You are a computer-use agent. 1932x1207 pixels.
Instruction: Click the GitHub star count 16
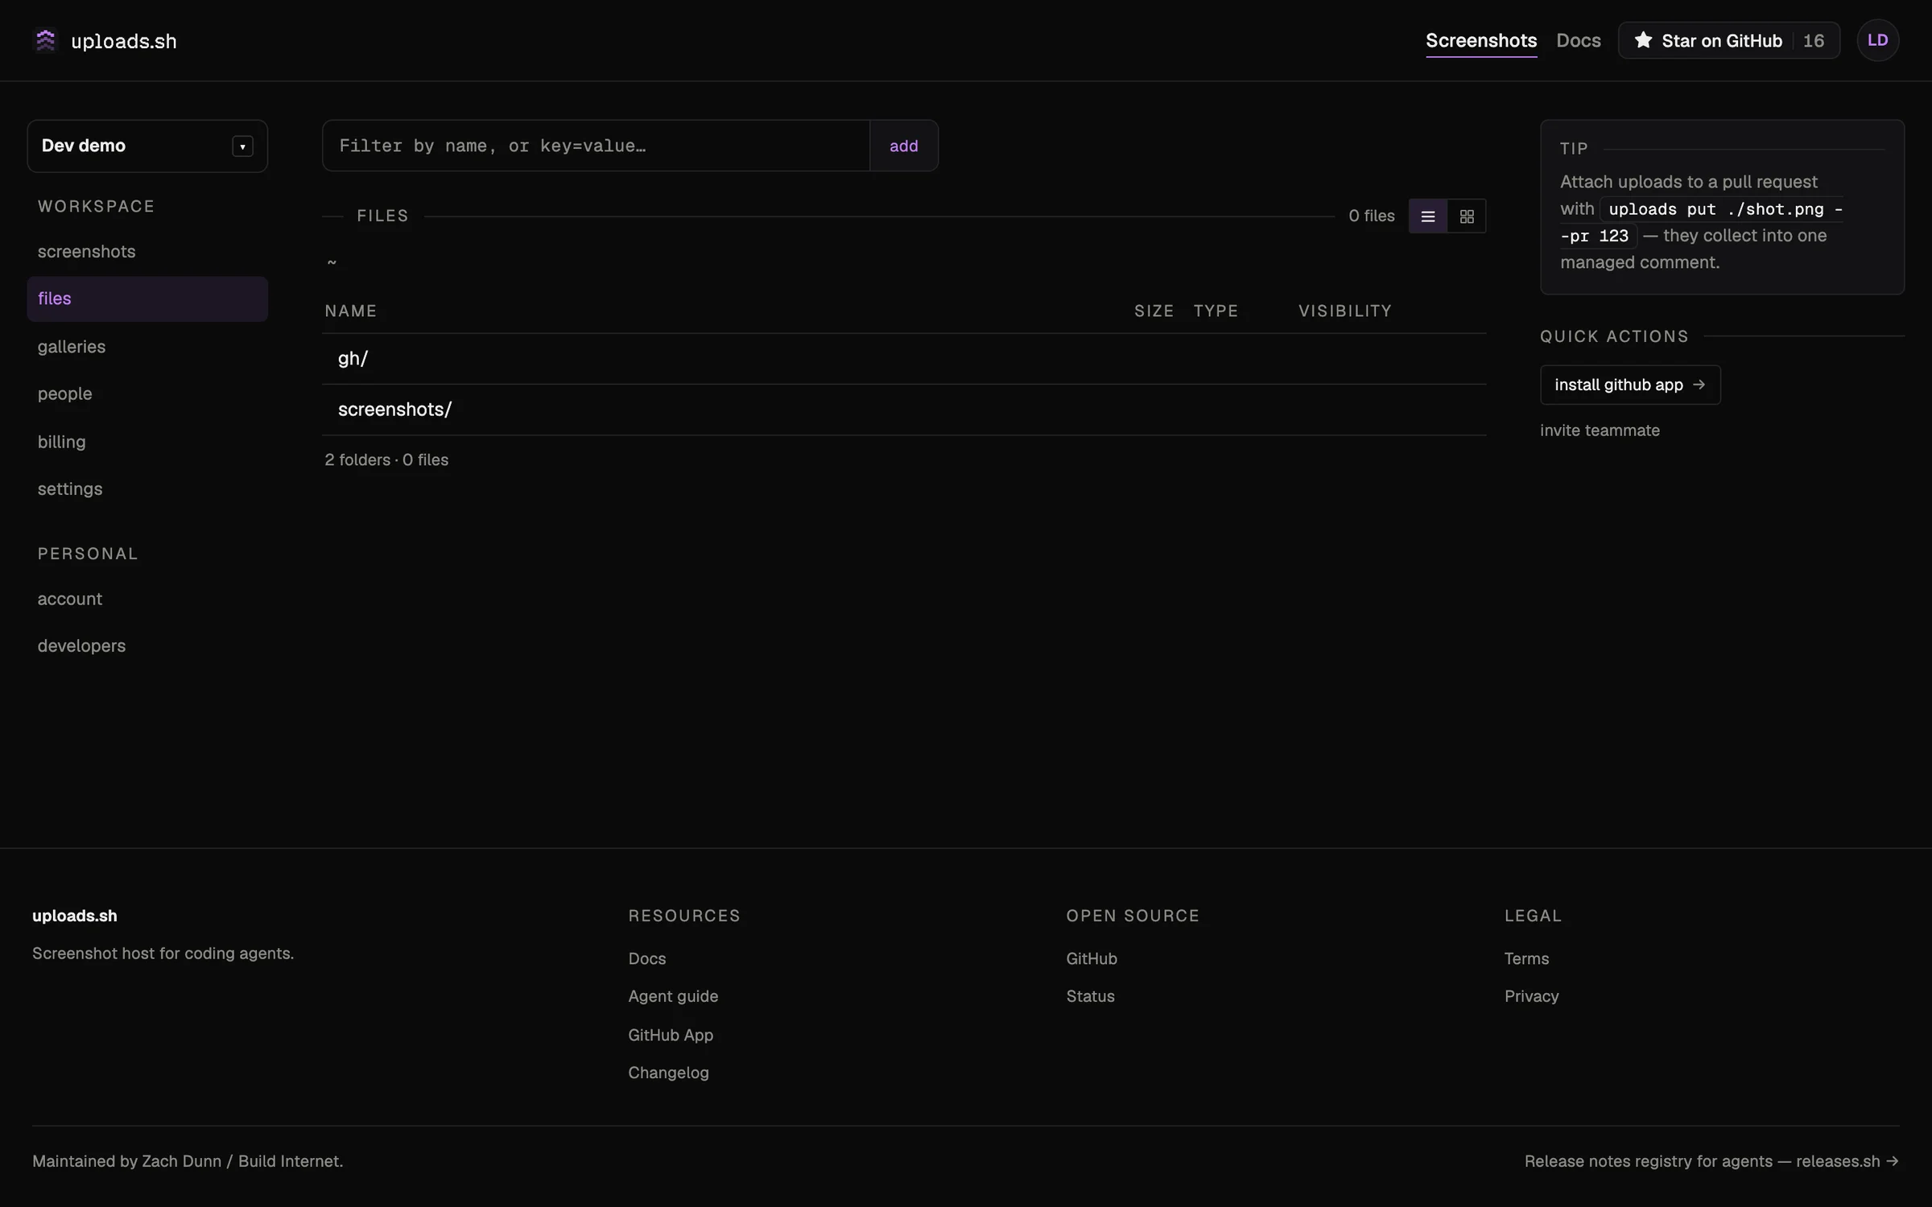coord(1814,41)
